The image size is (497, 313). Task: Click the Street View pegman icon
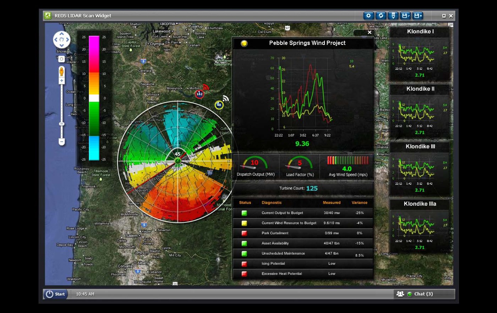[61, 71]
